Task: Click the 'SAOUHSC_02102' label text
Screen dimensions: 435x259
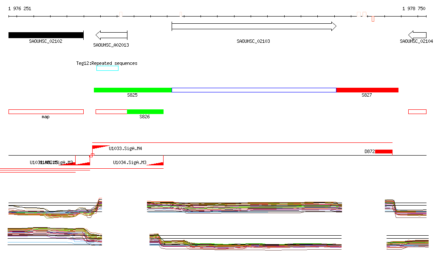Action: coord(45,41)
